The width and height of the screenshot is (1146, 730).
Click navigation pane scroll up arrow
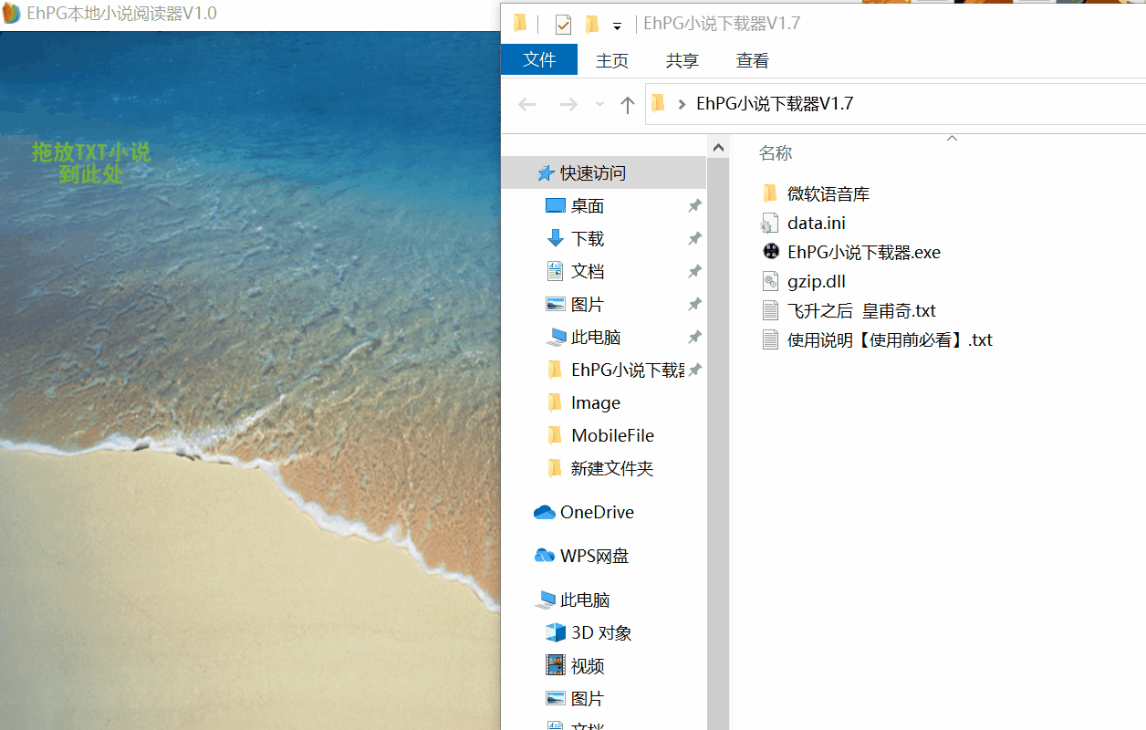click(x=718, y=147)
